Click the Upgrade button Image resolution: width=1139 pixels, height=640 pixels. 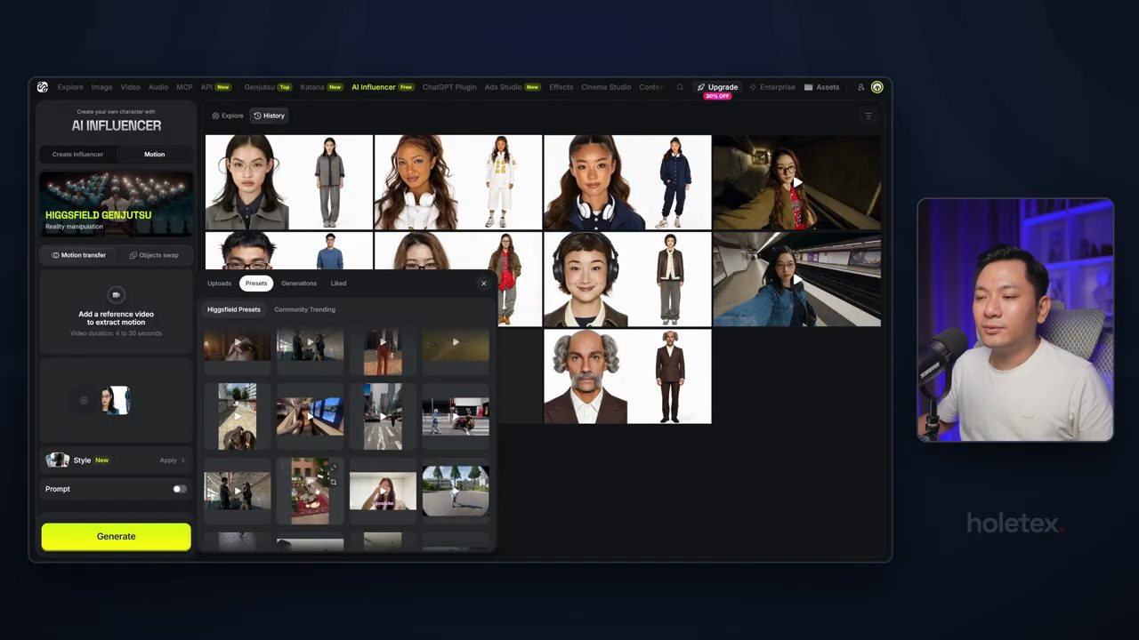tap(717, 87)
